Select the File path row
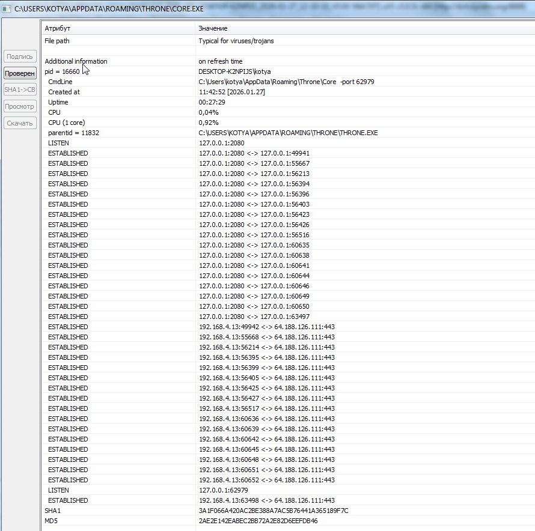The height and width of the screenshot is (531, 535). 288,41
